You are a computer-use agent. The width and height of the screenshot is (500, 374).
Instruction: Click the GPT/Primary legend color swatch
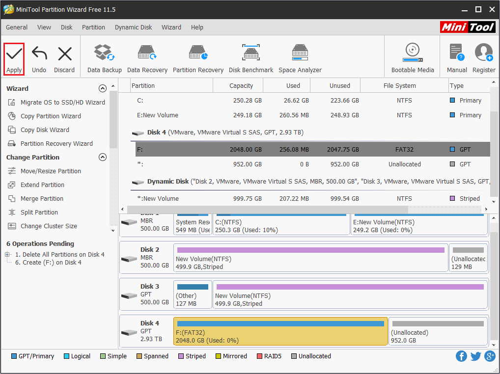click(14, 356)
